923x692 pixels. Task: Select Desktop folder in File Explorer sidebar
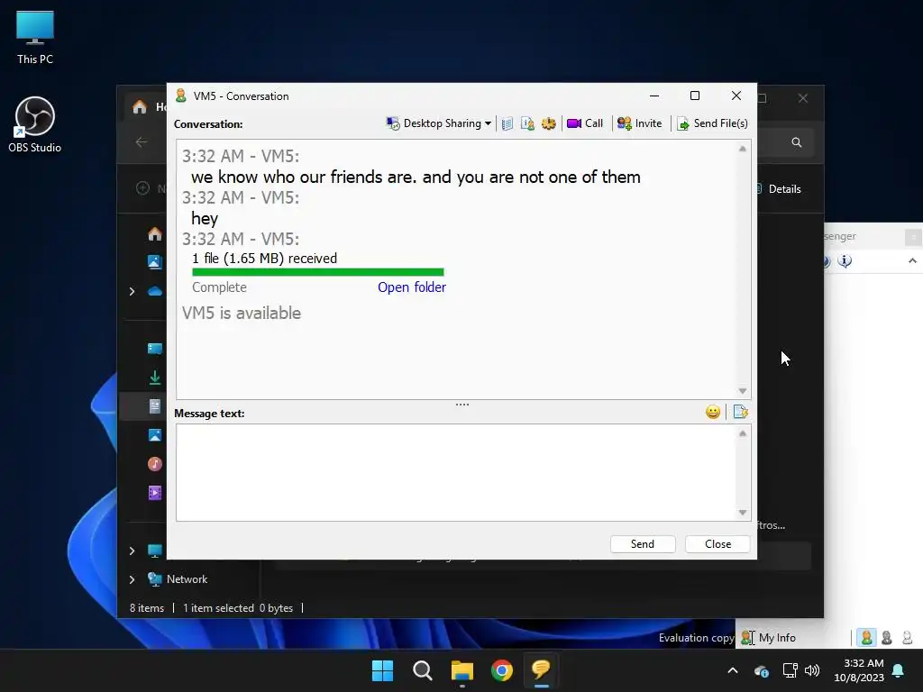click(155, 349)
